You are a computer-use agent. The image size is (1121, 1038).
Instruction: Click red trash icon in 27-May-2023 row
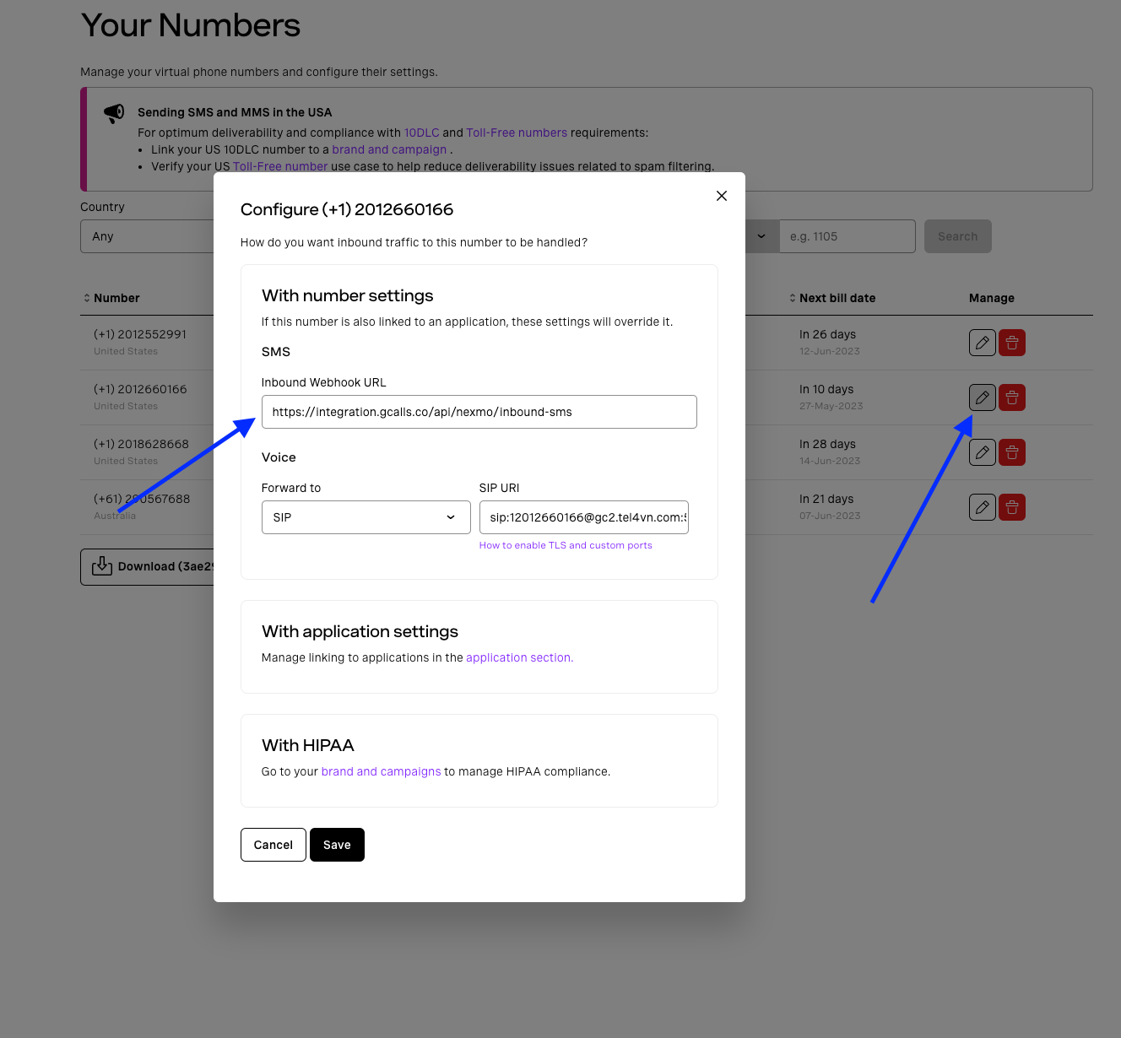[1012, 397]
